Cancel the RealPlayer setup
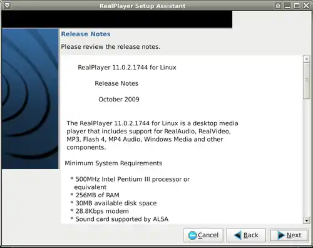The width and height of the screenshot is (313, 248). tap(203, 235)
